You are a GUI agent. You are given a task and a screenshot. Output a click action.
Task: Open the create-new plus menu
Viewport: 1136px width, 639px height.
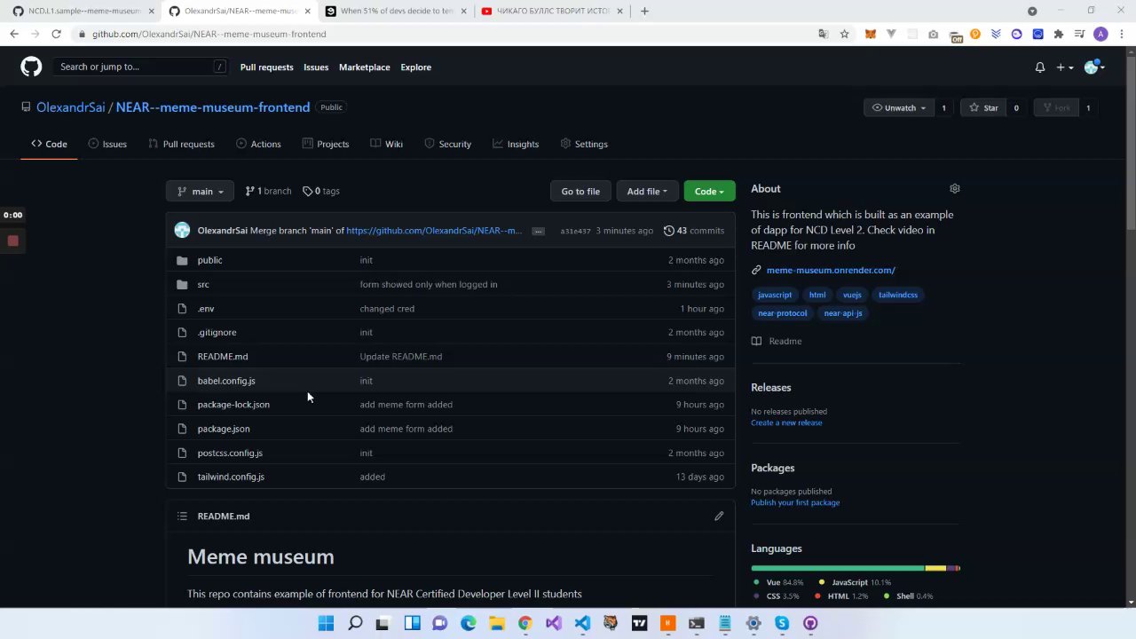1065,67
